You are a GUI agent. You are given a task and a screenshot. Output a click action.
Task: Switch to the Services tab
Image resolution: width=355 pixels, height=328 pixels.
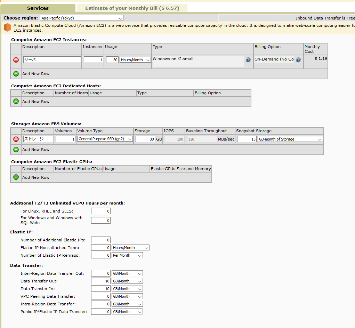38,8
